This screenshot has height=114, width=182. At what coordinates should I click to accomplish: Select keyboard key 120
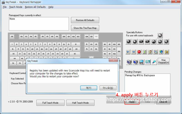coord(64,37)
